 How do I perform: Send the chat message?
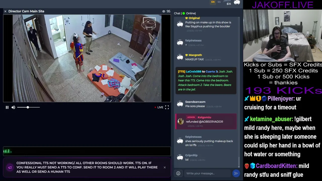pyautogui.click(x=236, y=173)
